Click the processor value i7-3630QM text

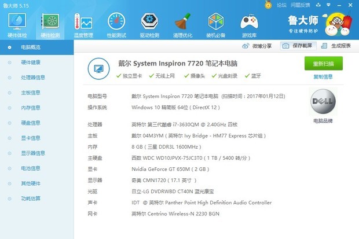tap(184, 124)
